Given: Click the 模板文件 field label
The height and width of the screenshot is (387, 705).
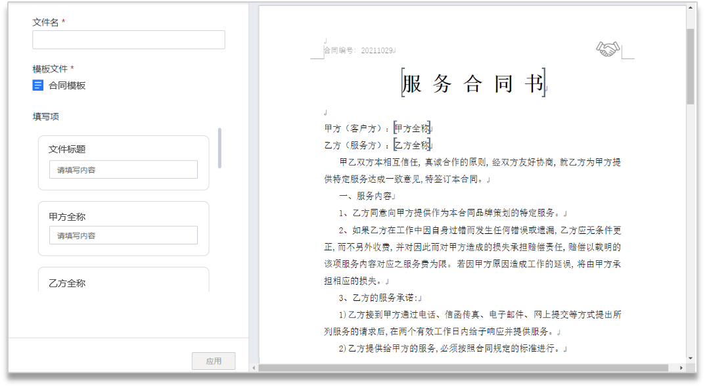Looking at the screenshot, I should [50, 69].
